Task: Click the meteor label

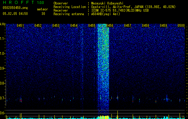Action: click(x=42, y=9)
